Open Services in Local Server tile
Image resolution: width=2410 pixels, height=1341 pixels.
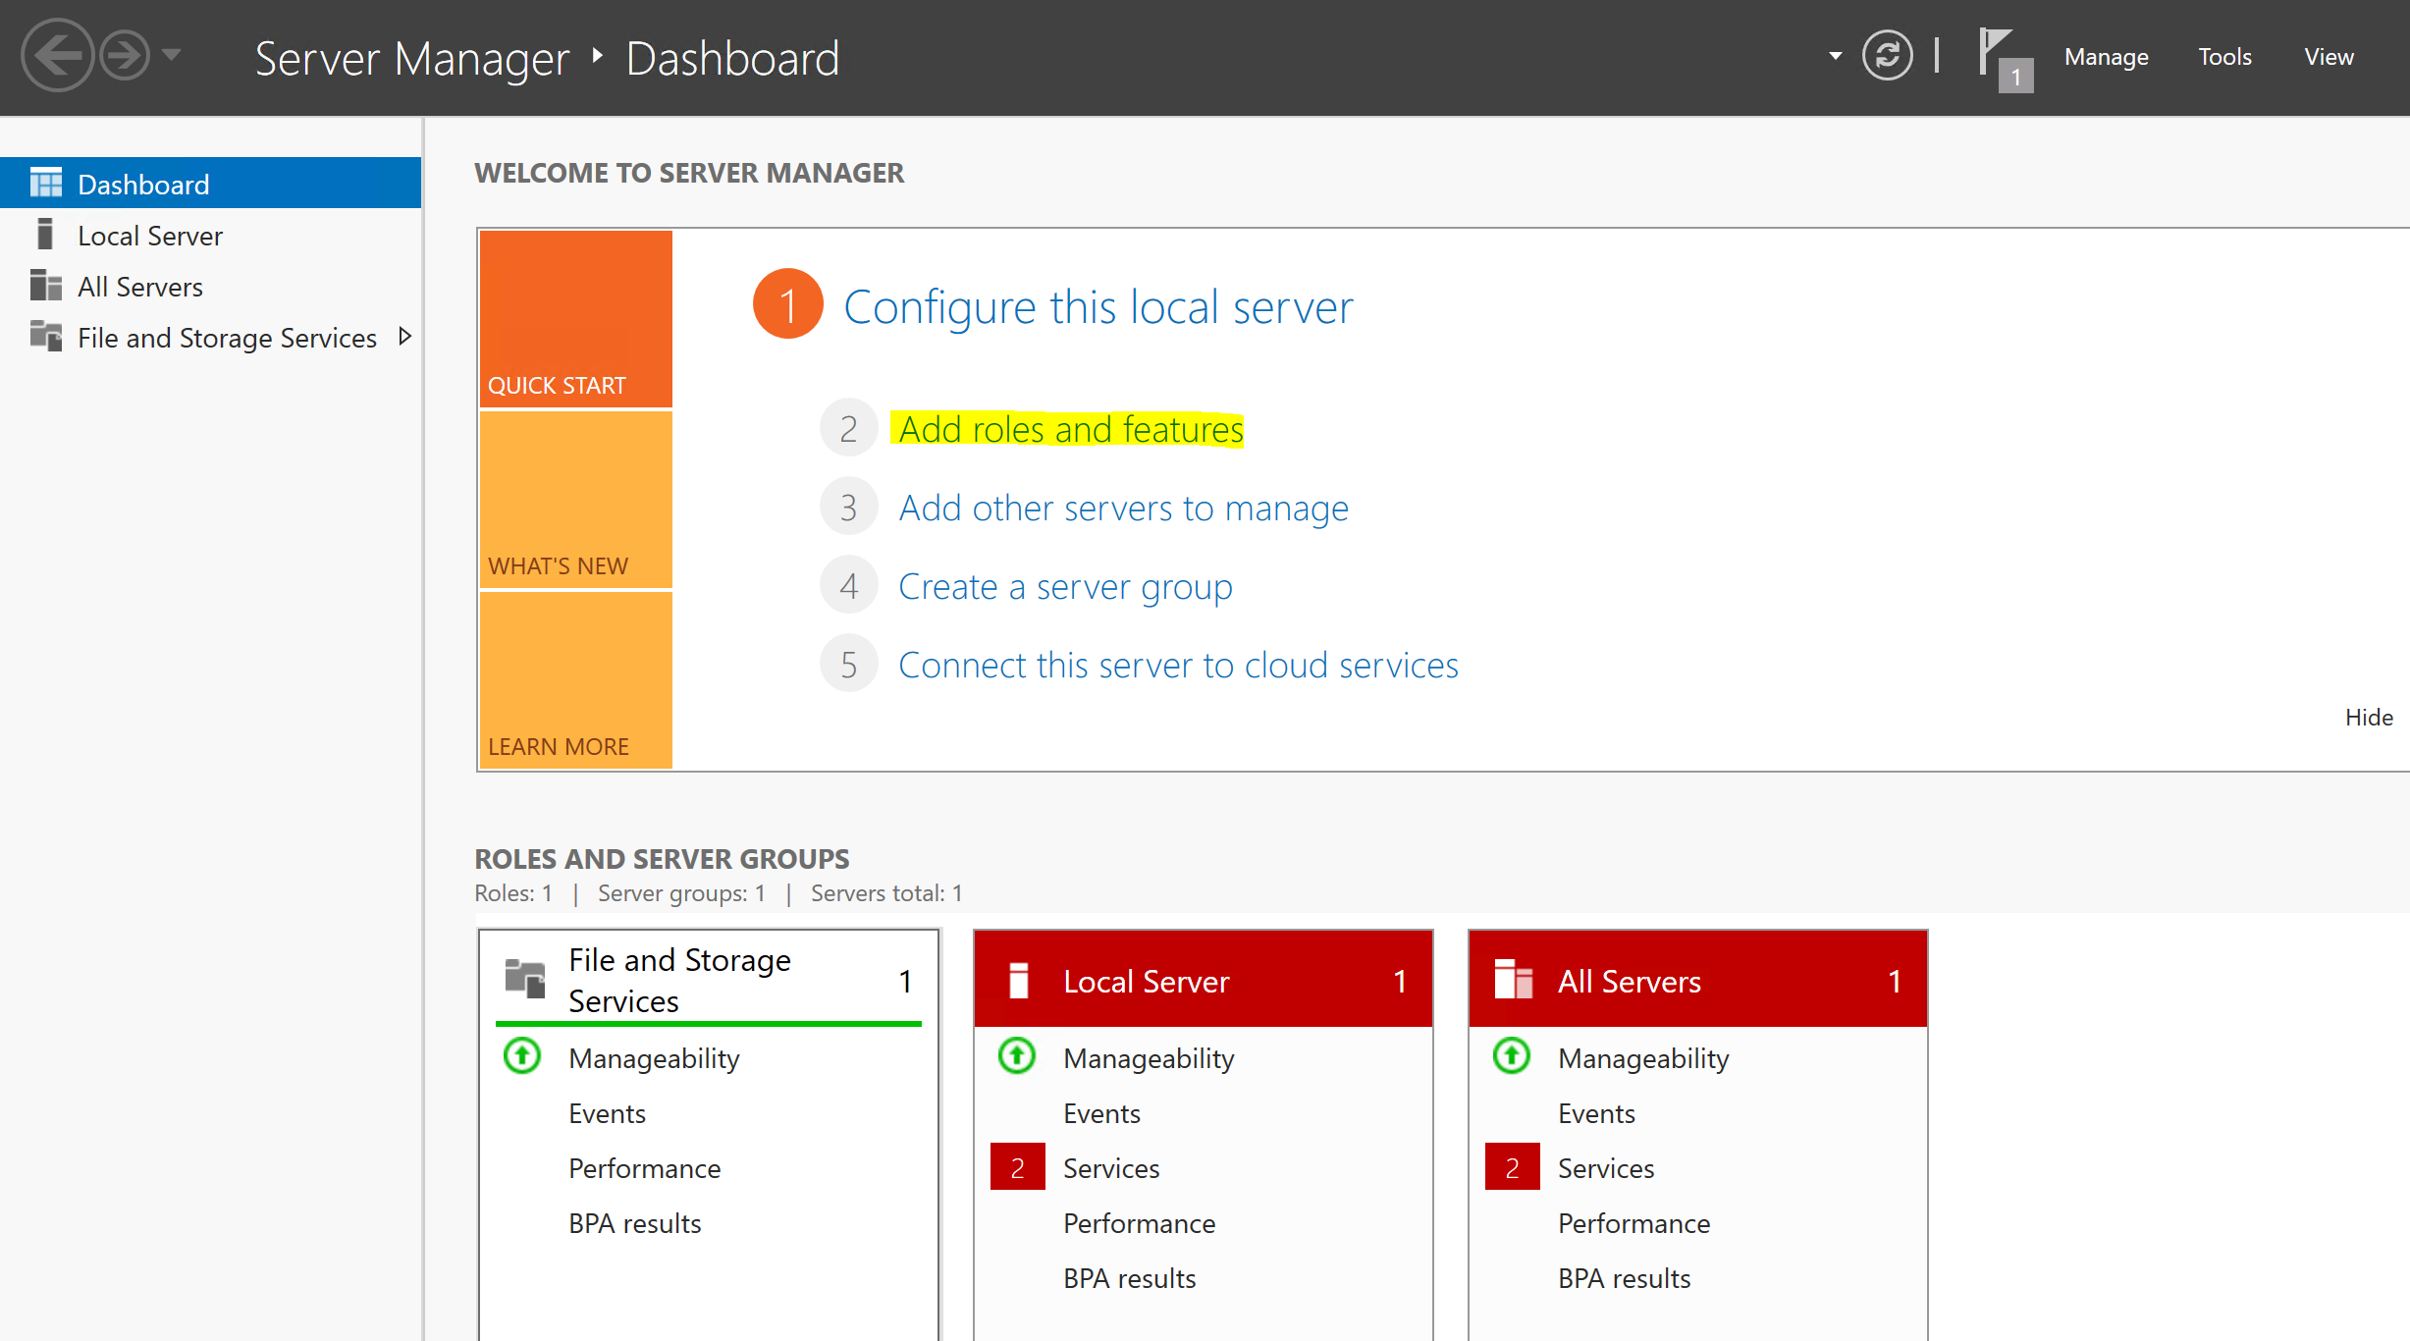pos(1111,1168)
